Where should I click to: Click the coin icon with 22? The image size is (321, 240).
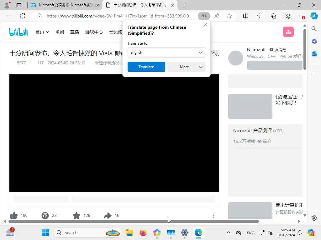coord(45,215)
